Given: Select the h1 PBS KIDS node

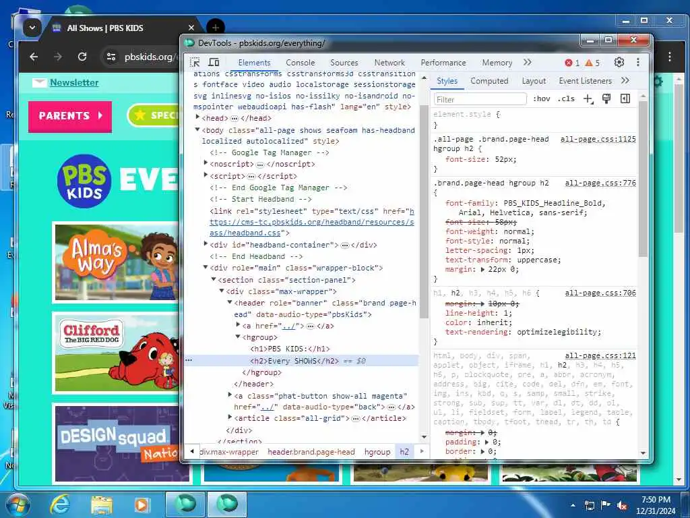Looking at the screenshot, I should tap(290, 349).
